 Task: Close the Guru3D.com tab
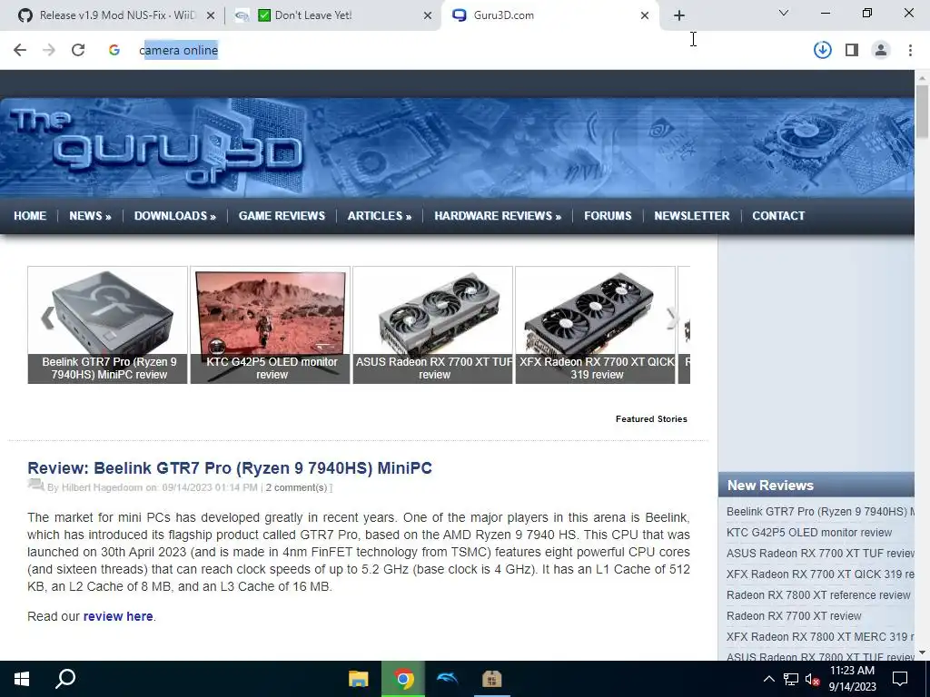[645, 15]
